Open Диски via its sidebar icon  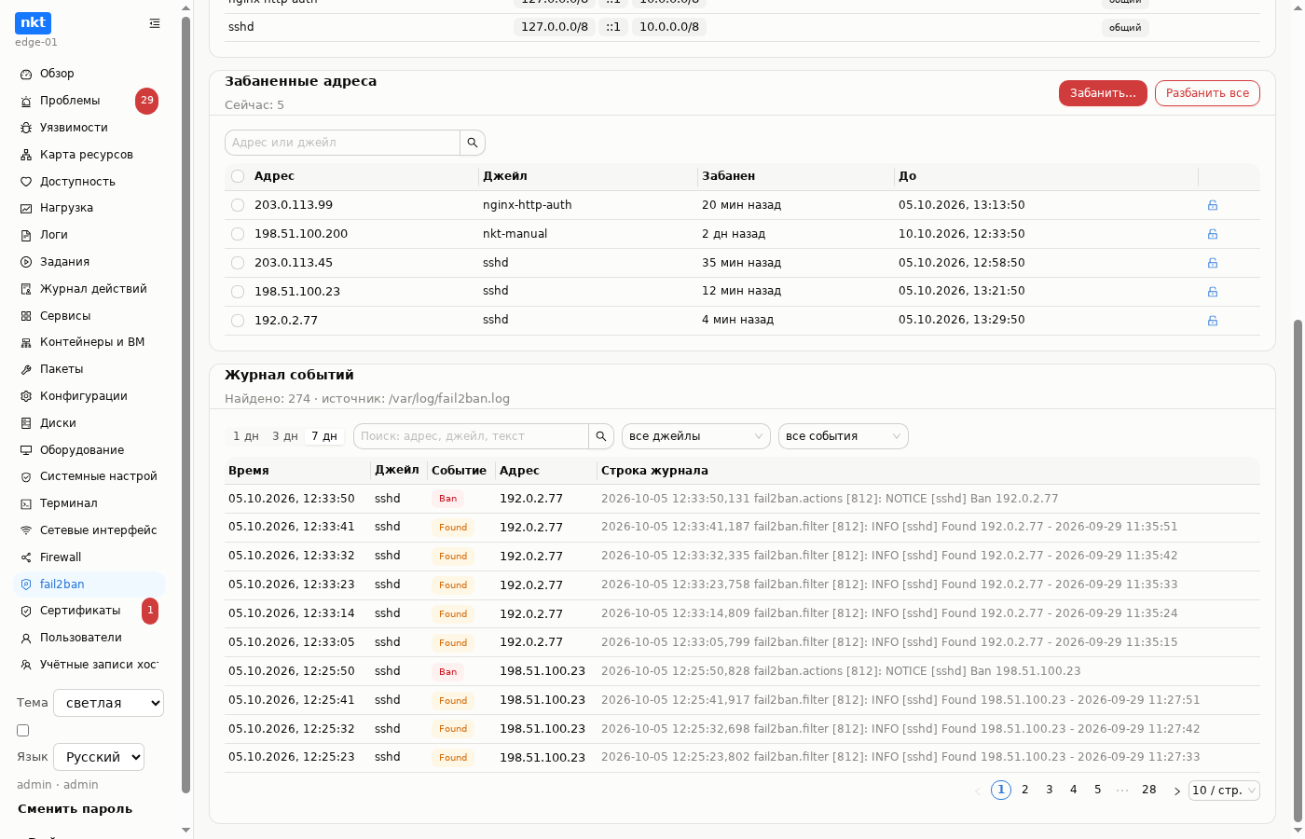pos(26,423)
